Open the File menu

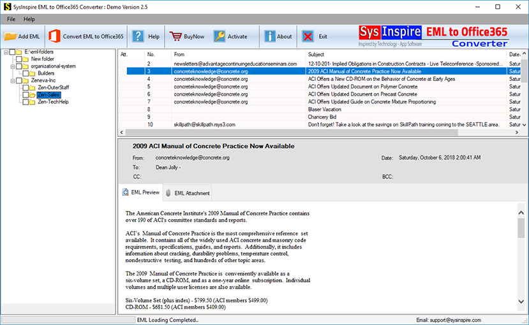coord(11,19)
